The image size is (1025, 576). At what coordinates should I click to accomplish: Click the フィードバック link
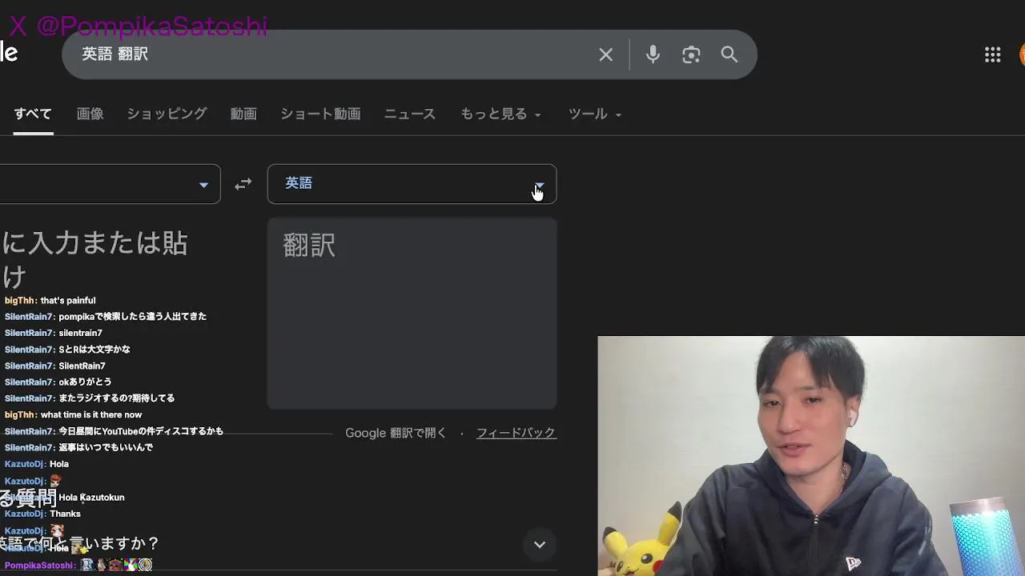[x=516, y=433]
